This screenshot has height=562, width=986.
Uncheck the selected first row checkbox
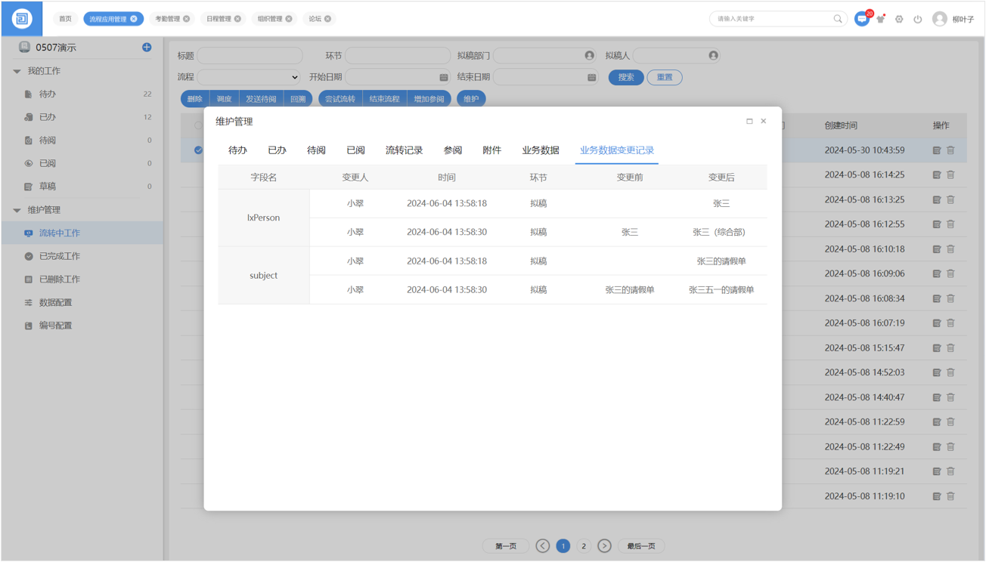pos(198,150)
